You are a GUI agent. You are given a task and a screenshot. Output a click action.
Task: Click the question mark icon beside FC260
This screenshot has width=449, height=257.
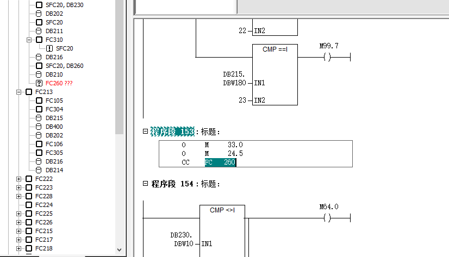39,83
